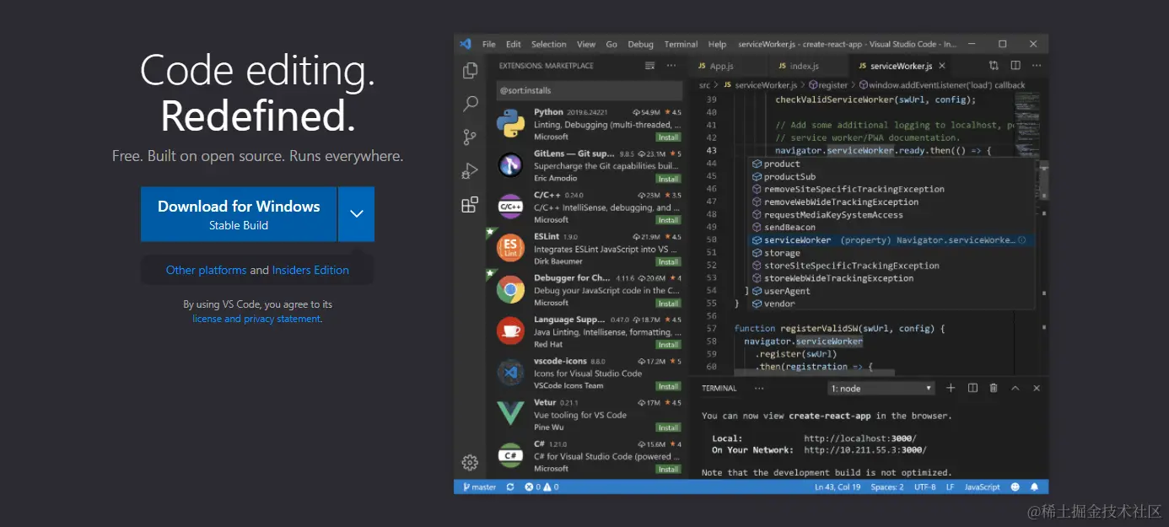Install the Vetur extension
Viewport: 1169px width, 527px height.
tap(668, 428)
